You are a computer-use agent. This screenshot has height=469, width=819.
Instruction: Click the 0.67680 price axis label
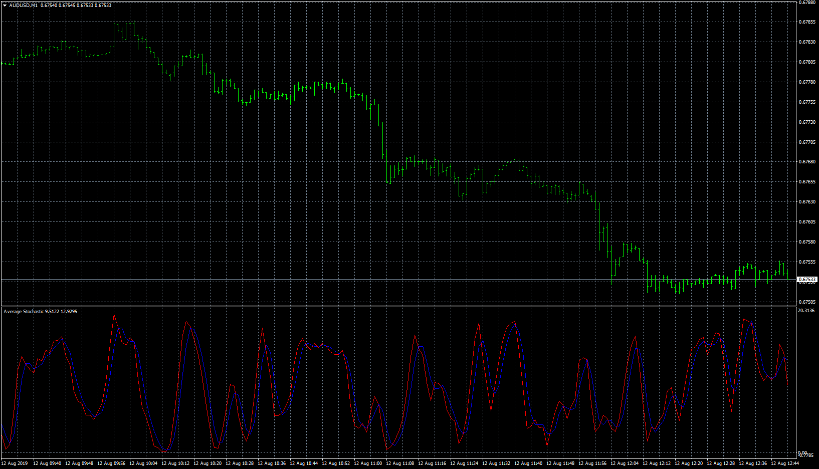click(x=807, y=162)
